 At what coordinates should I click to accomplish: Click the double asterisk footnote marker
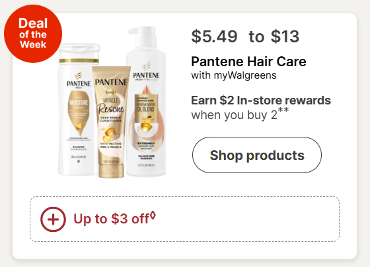click(283, 110)
